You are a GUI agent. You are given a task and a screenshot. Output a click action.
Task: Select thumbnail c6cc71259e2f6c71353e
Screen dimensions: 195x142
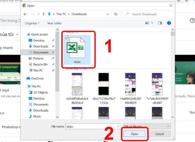tap(104, 84)
